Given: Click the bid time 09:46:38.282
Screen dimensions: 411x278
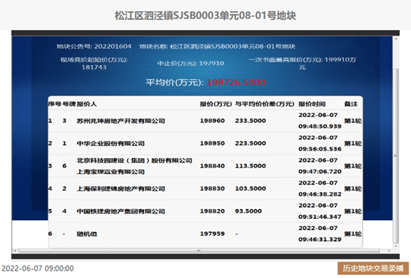Looking at the screenshot, I should pos(320,194).
